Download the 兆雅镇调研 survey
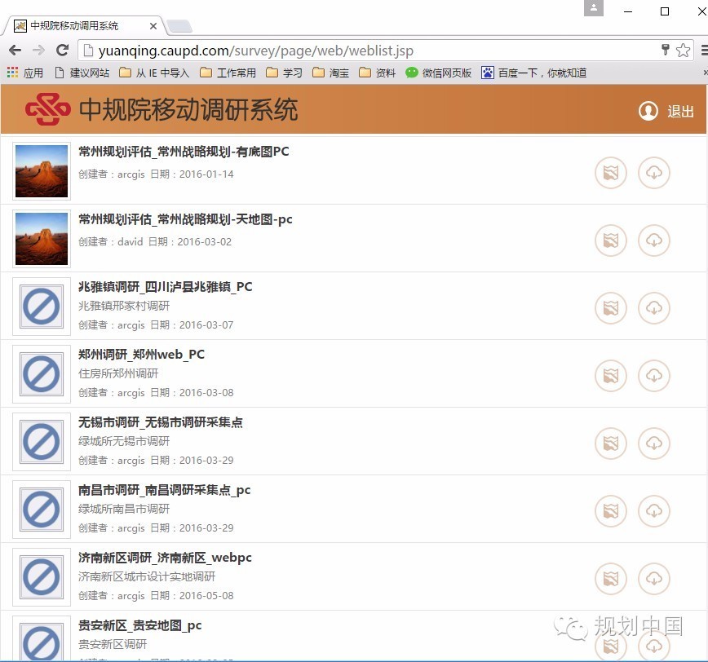708x662 pixels. (x=654, y=307)
